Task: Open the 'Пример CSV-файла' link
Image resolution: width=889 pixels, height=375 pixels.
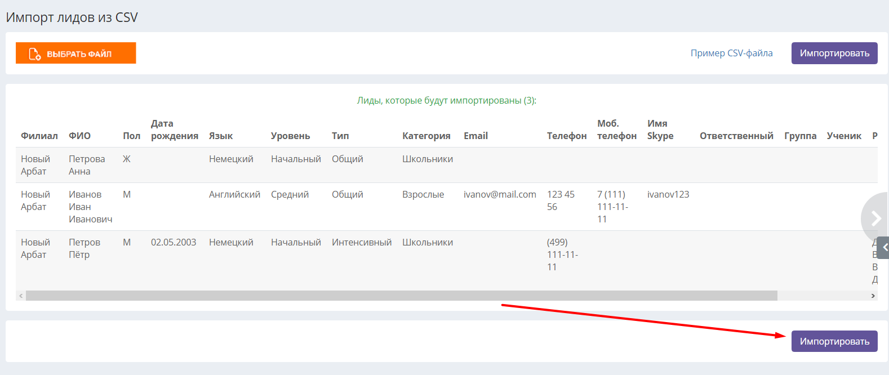Action: click(731, 53)
